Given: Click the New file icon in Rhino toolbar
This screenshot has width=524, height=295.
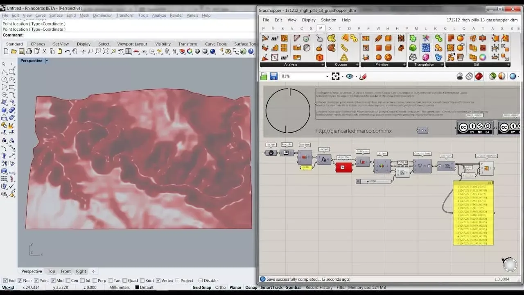Looking at the screenshot, I should pyautogui.click(x=6, y=51).
